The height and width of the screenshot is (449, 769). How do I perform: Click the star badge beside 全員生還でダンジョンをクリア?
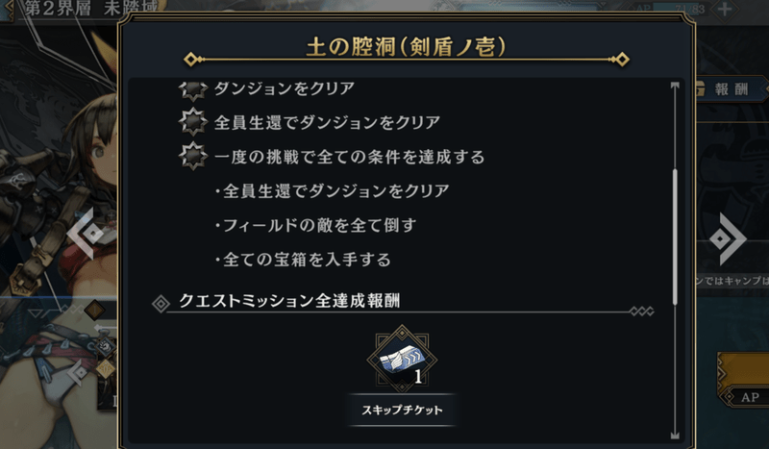tap(194, 122)
